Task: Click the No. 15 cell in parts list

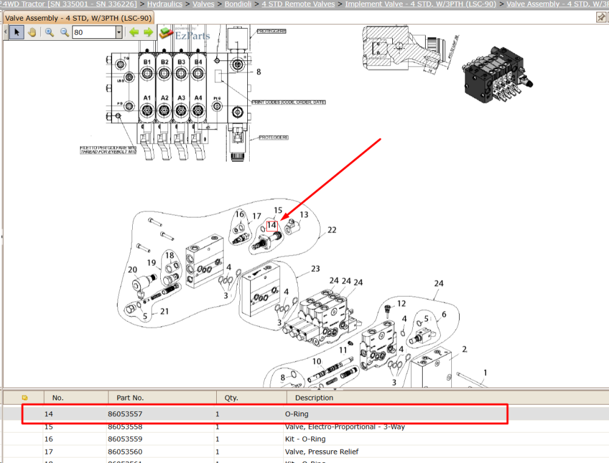Action: tap(49, 427)
